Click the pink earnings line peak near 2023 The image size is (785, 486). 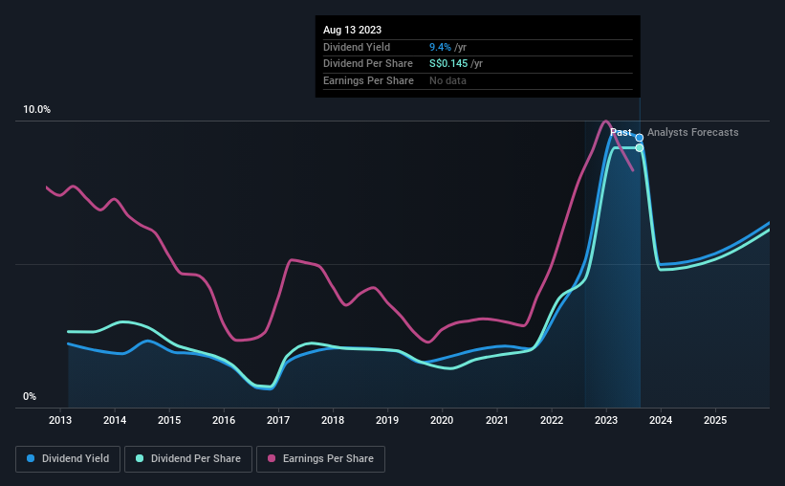(606, 121)
